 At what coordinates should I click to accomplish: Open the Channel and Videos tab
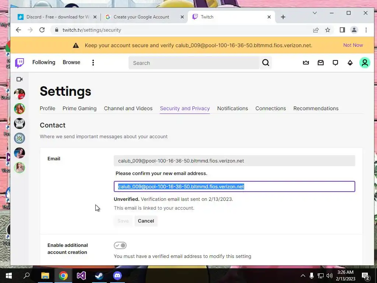[x=128, y=108]
